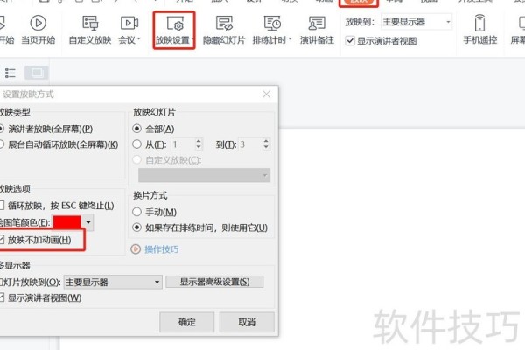Viewport: 525px width, 350px height.
Task: Click the 操作技巧 play circle icon
Action: point(136,249)
